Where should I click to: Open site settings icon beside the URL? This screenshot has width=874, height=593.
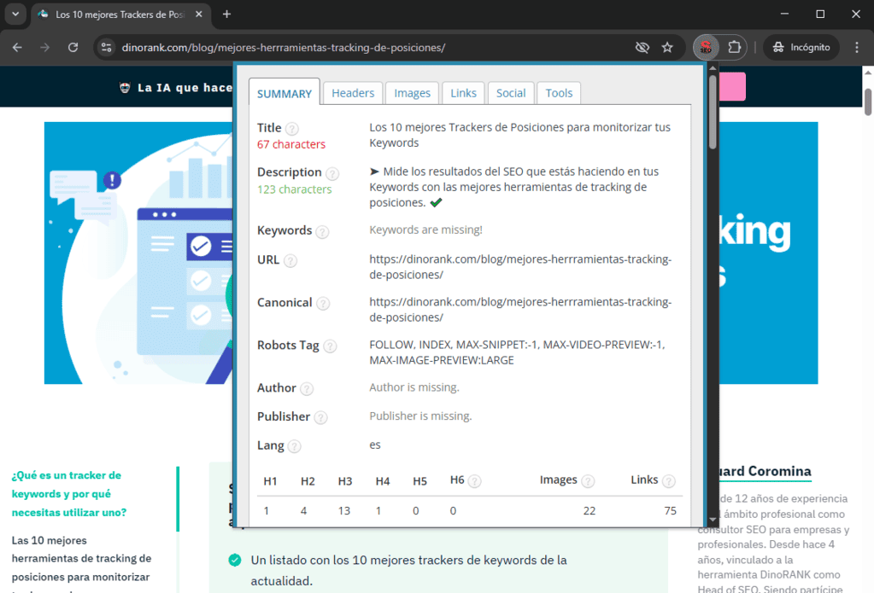[x=106, y=48]
